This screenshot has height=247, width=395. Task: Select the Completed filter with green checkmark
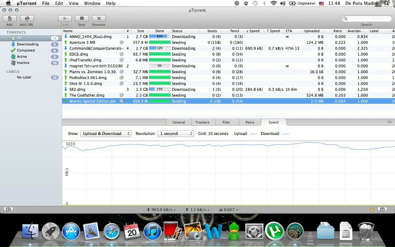click(x=25, y=50)
